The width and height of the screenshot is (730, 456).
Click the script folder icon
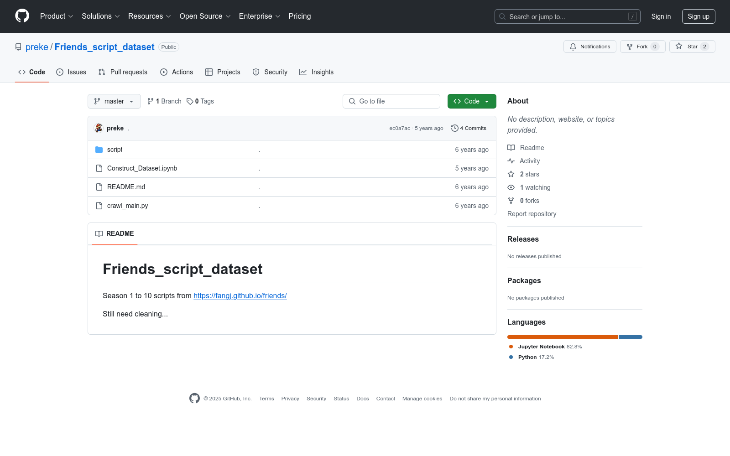(99, 150)
